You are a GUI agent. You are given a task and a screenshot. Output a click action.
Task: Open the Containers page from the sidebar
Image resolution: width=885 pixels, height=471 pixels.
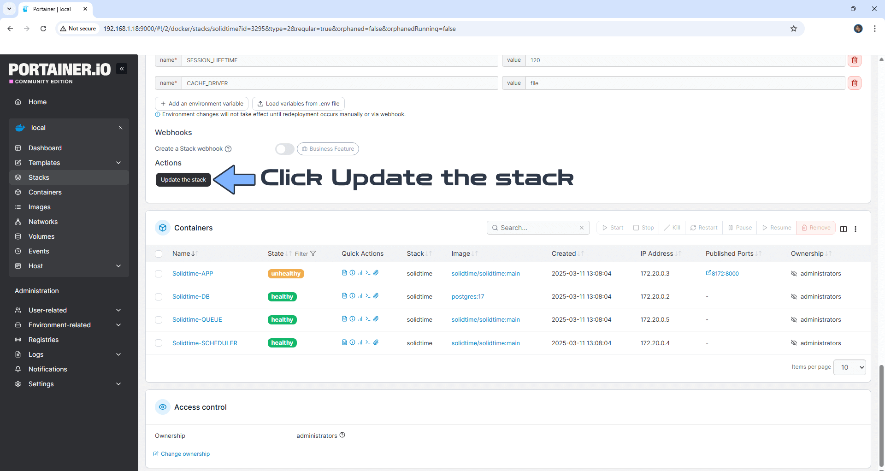[45, 192]
